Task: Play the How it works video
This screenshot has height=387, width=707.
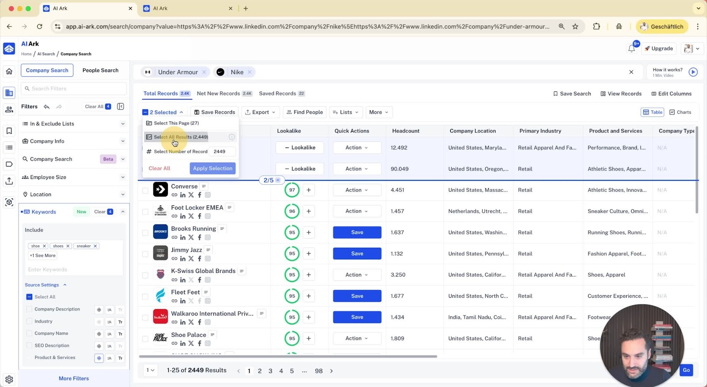Action: (693, 72)
